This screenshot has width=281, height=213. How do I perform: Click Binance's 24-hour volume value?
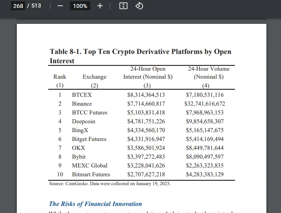coord(204,104)
